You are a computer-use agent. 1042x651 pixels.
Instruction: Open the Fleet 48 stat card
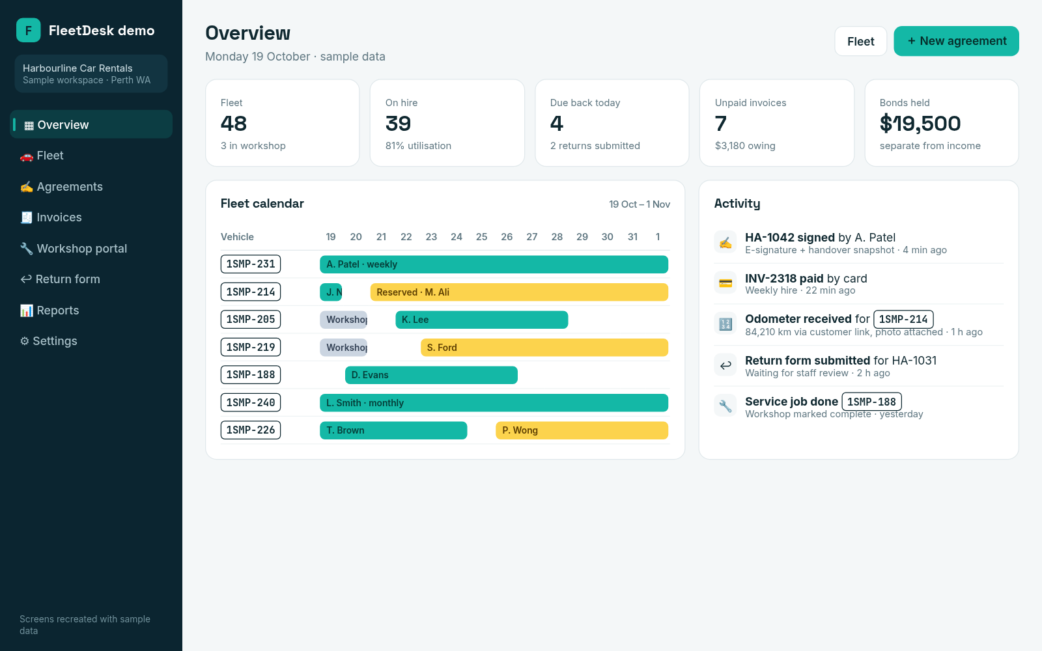click(283, 123)
